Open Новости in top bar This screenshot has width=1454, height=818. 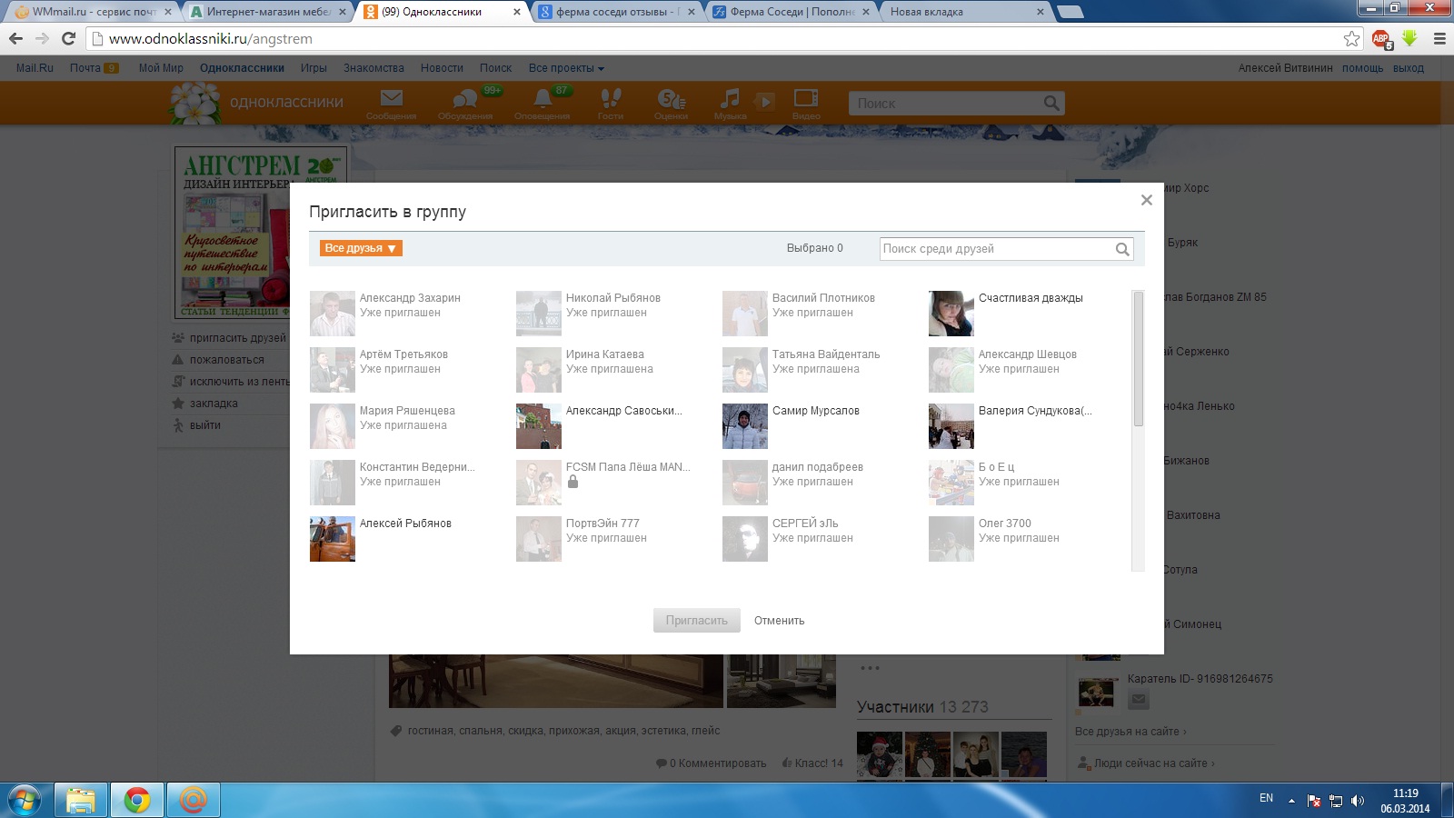(x=442, y=68)
